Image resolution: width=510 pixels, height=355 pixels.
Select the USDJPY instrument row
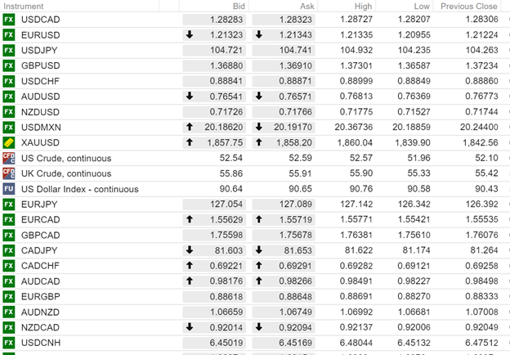click(x=39, y=51)
